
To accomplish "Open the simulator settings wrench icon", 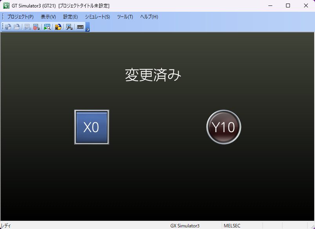I will pyautogui.click(x=69, y=27).
